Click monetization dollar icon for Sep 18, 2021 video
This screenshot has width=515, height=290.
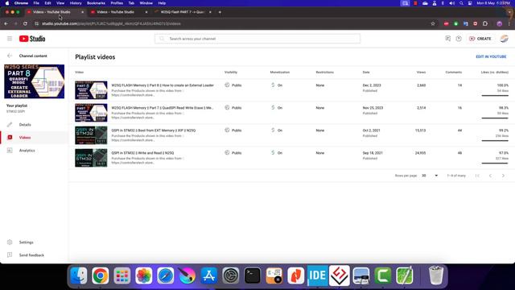(x=273, y=152)
